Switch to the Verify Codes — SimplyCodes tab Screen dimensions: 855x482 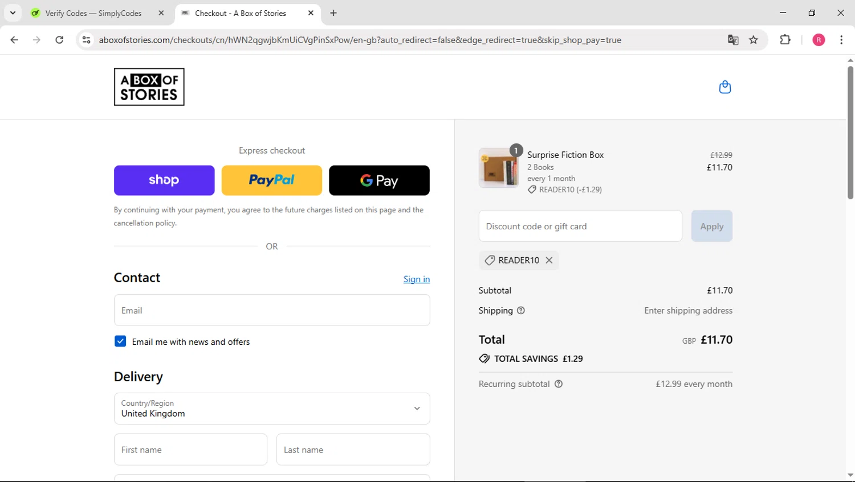coord(93,13)
